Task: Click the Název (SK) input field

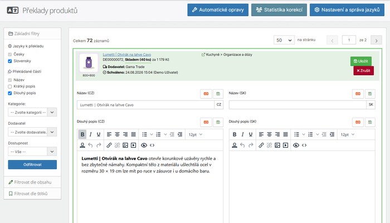Action: [298, 105]
